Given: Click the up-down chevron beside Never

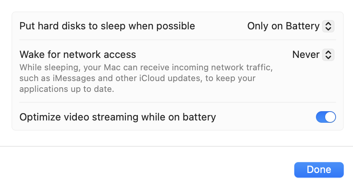Looking at the screenshot, I should point(328,55).
